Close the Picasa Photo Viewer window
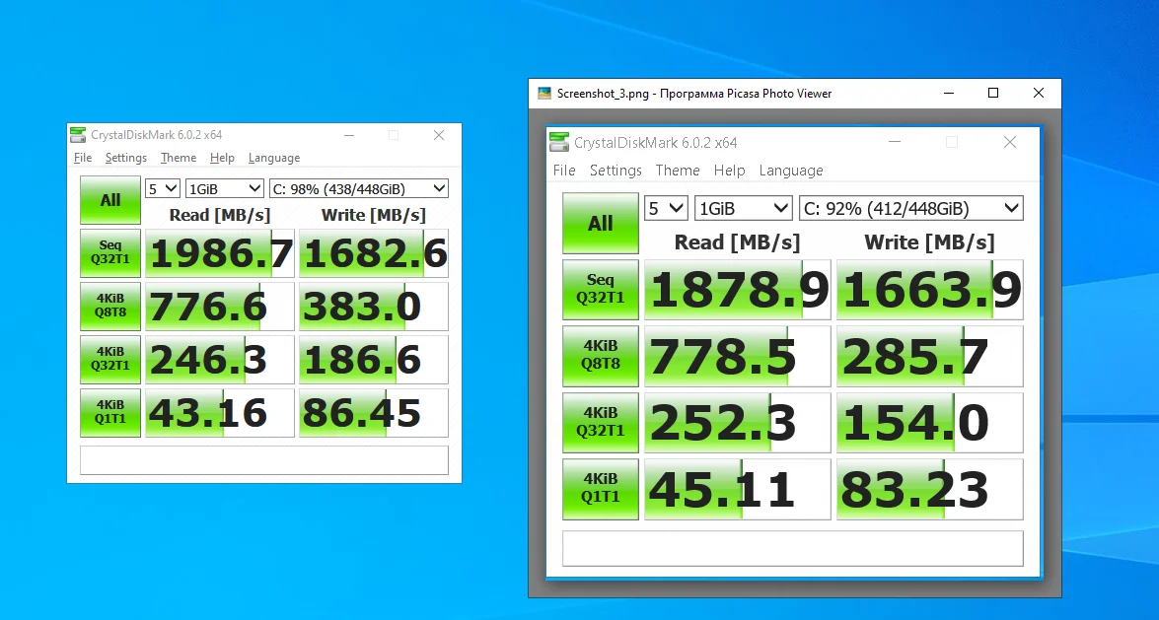The image size is (1159, 620). click(x=1039, y=93)
